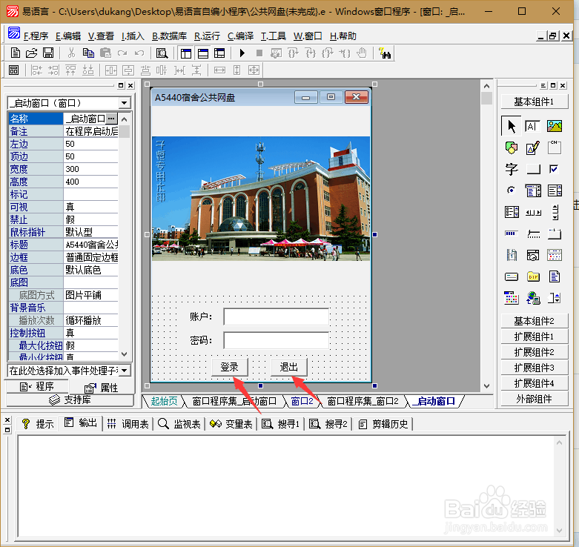Open the 支持库 panel tab

70,400
